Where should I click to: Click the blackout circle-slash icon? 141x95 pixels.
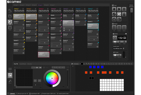click(x=114, y=14)
